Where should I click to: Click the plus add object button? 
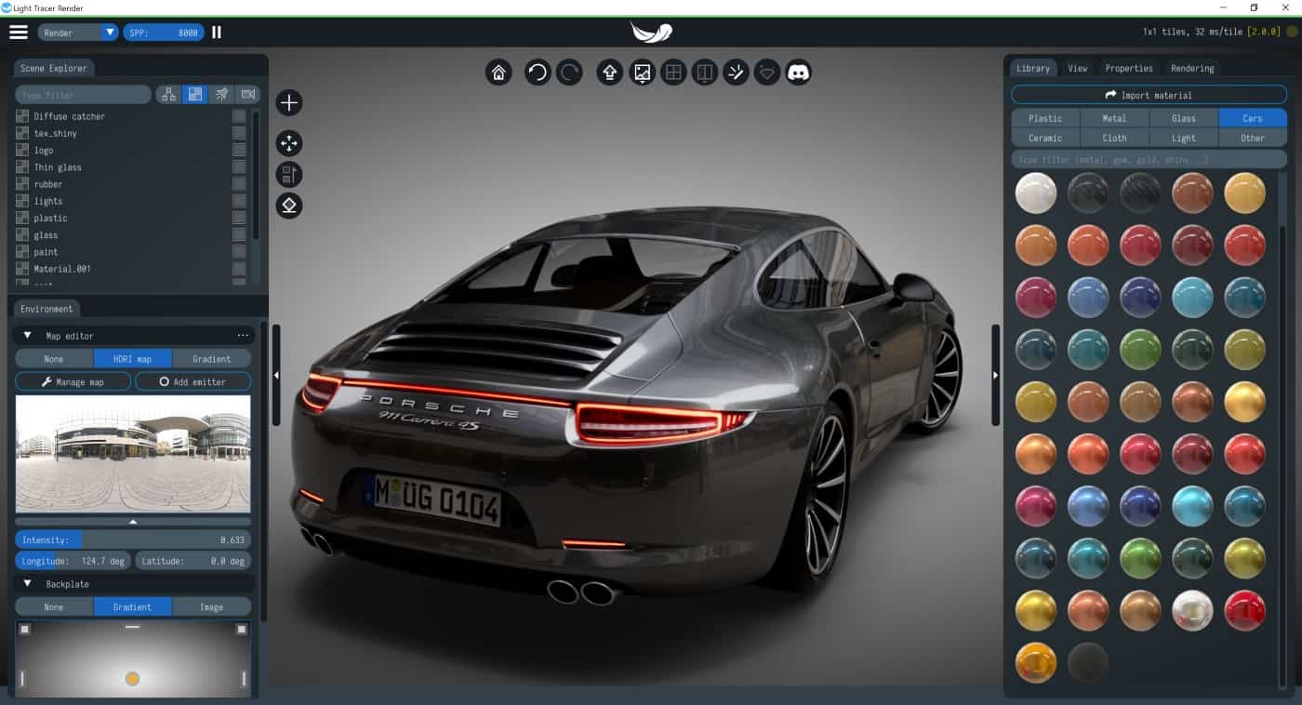coord(289,102)
